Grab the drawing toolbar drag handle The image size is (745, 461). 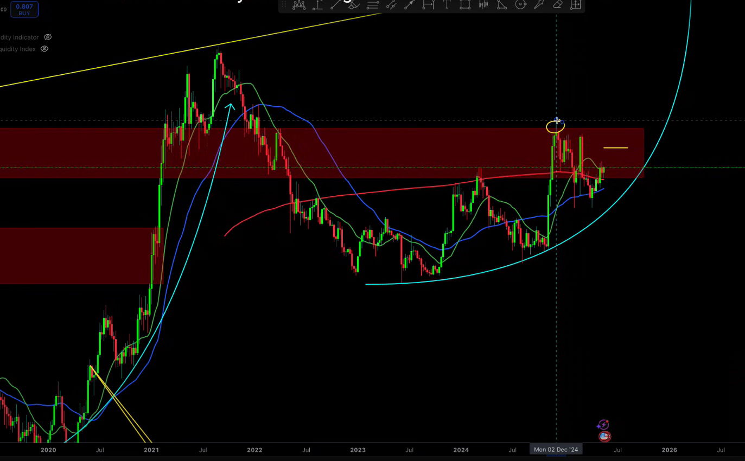284,4
